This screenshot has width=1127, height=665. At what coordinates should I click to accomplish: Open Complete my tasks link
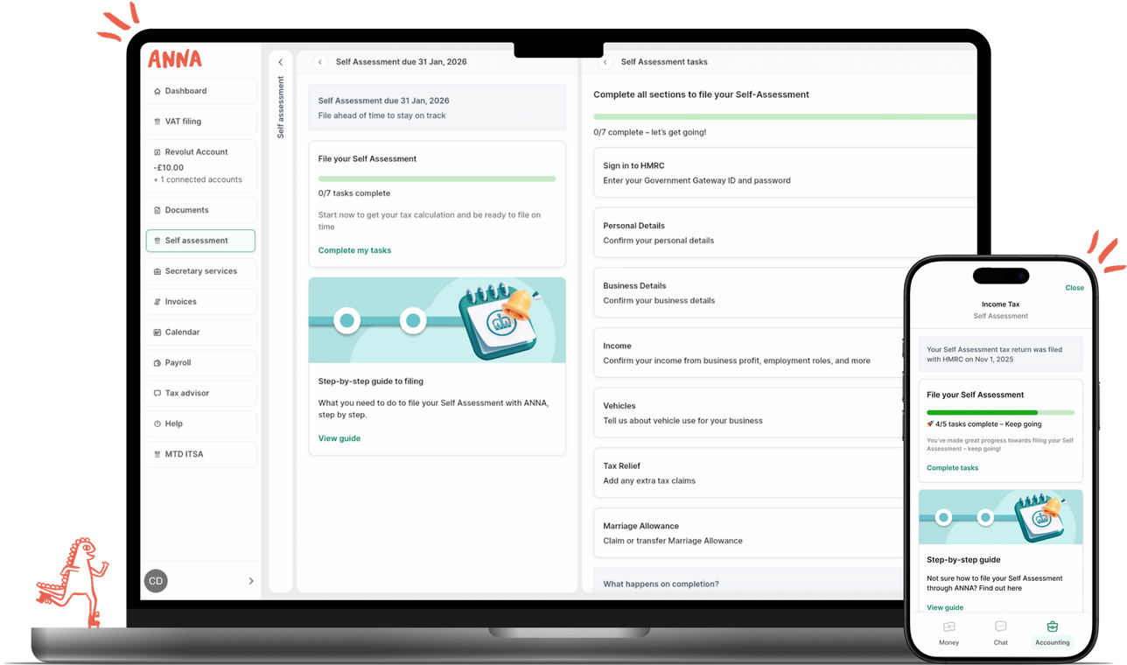[354, 250]
